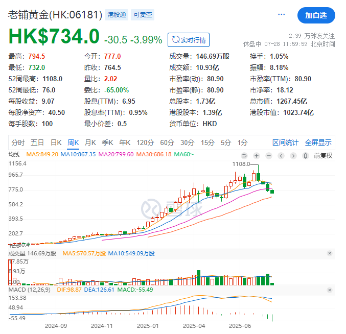Open the three-dot more options menu
This screenshot has width=346, height=334.
point(281,14)
